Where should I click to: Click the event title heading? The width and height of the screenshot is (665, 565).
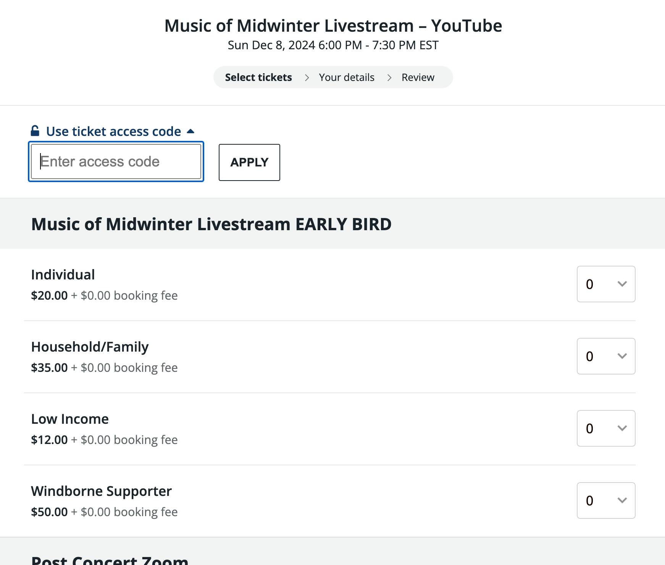(x=333, y=26)
